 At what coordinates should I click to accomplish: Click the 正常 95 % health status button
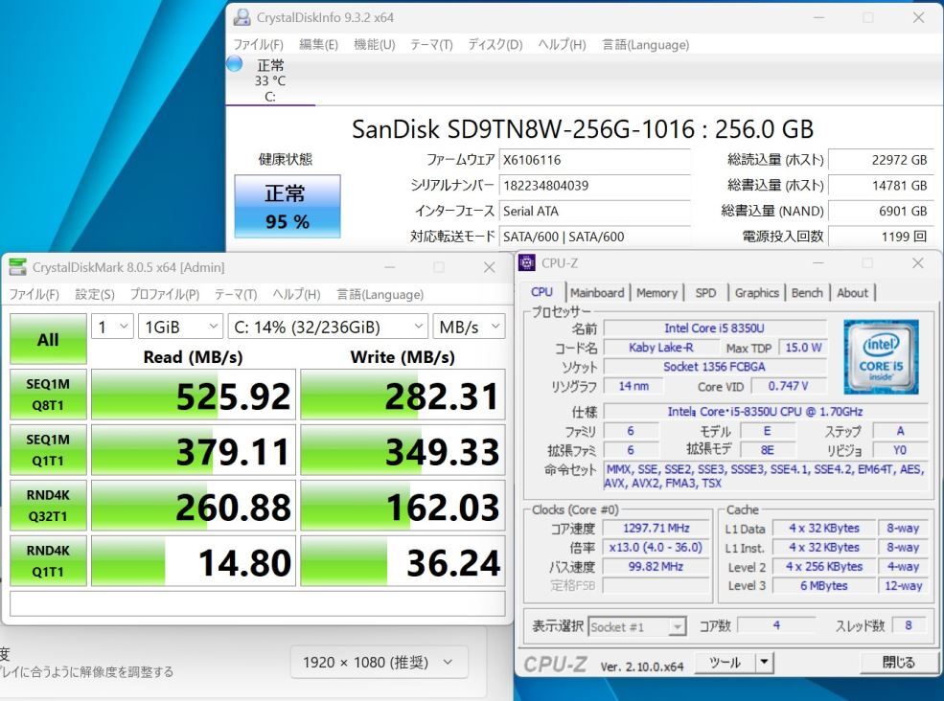(x=288, y=207)
